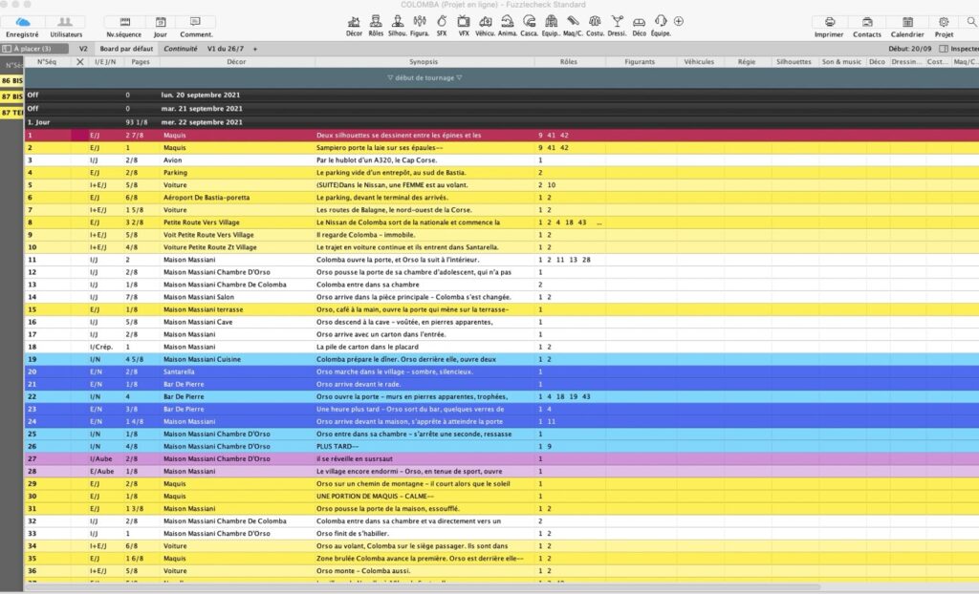Click the Costumes category icon
Viewport: 979px width, 594px height.
596,21
